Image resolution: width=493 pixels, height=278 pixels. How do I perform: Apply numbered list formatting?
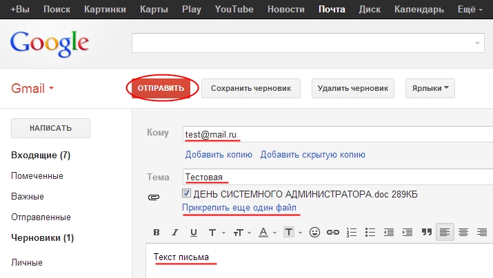352,232
